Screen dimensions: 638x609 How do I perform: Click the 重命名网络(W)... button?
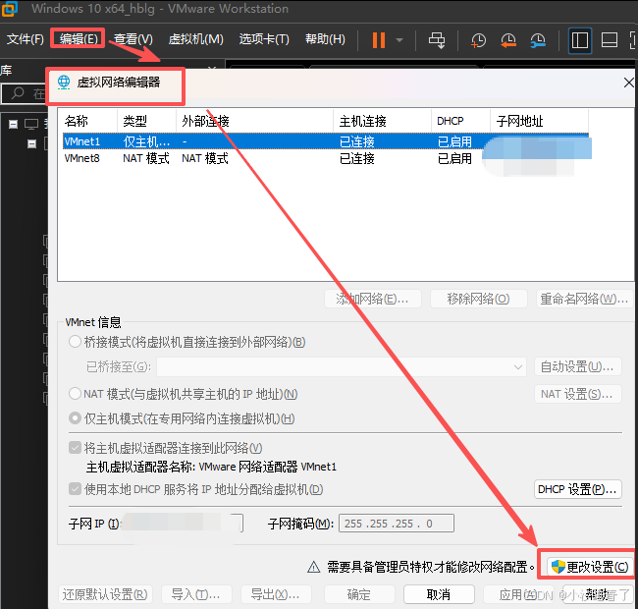584,300
